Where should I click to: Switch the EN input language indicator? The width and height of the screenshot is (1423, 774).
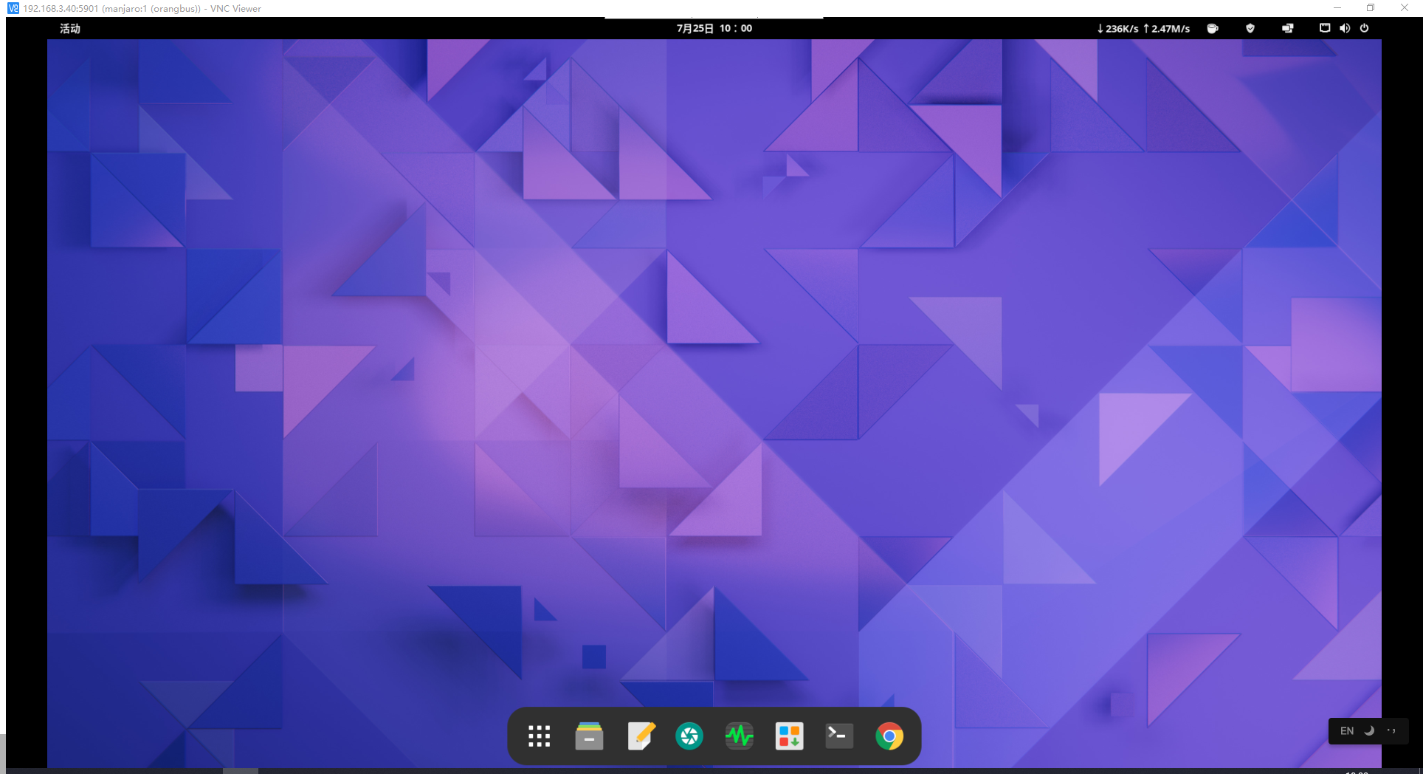1347,731
